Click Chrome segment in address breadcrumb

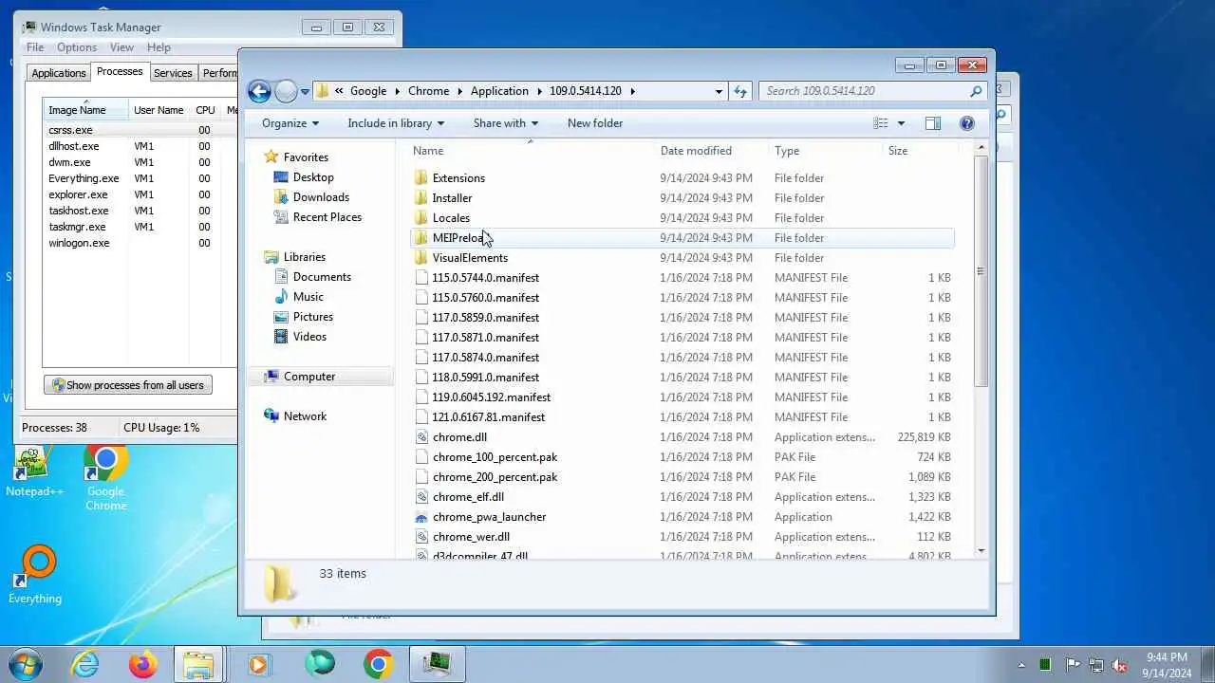pyautogui.click(x=428, y=91)
